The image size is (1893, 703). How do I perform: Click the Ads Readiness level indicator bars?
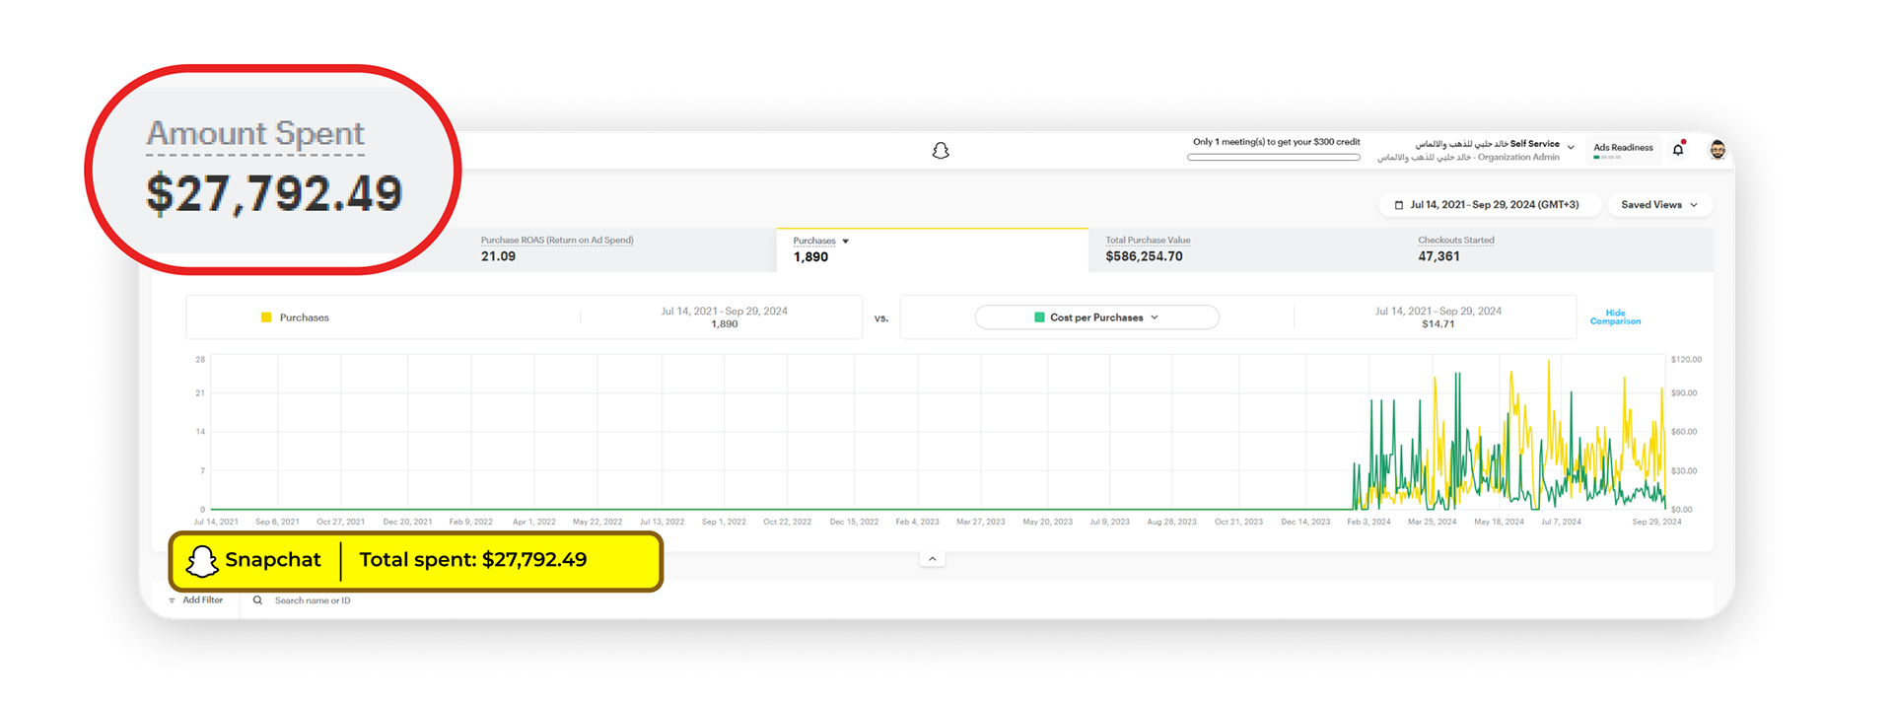tap(1607, 158)
